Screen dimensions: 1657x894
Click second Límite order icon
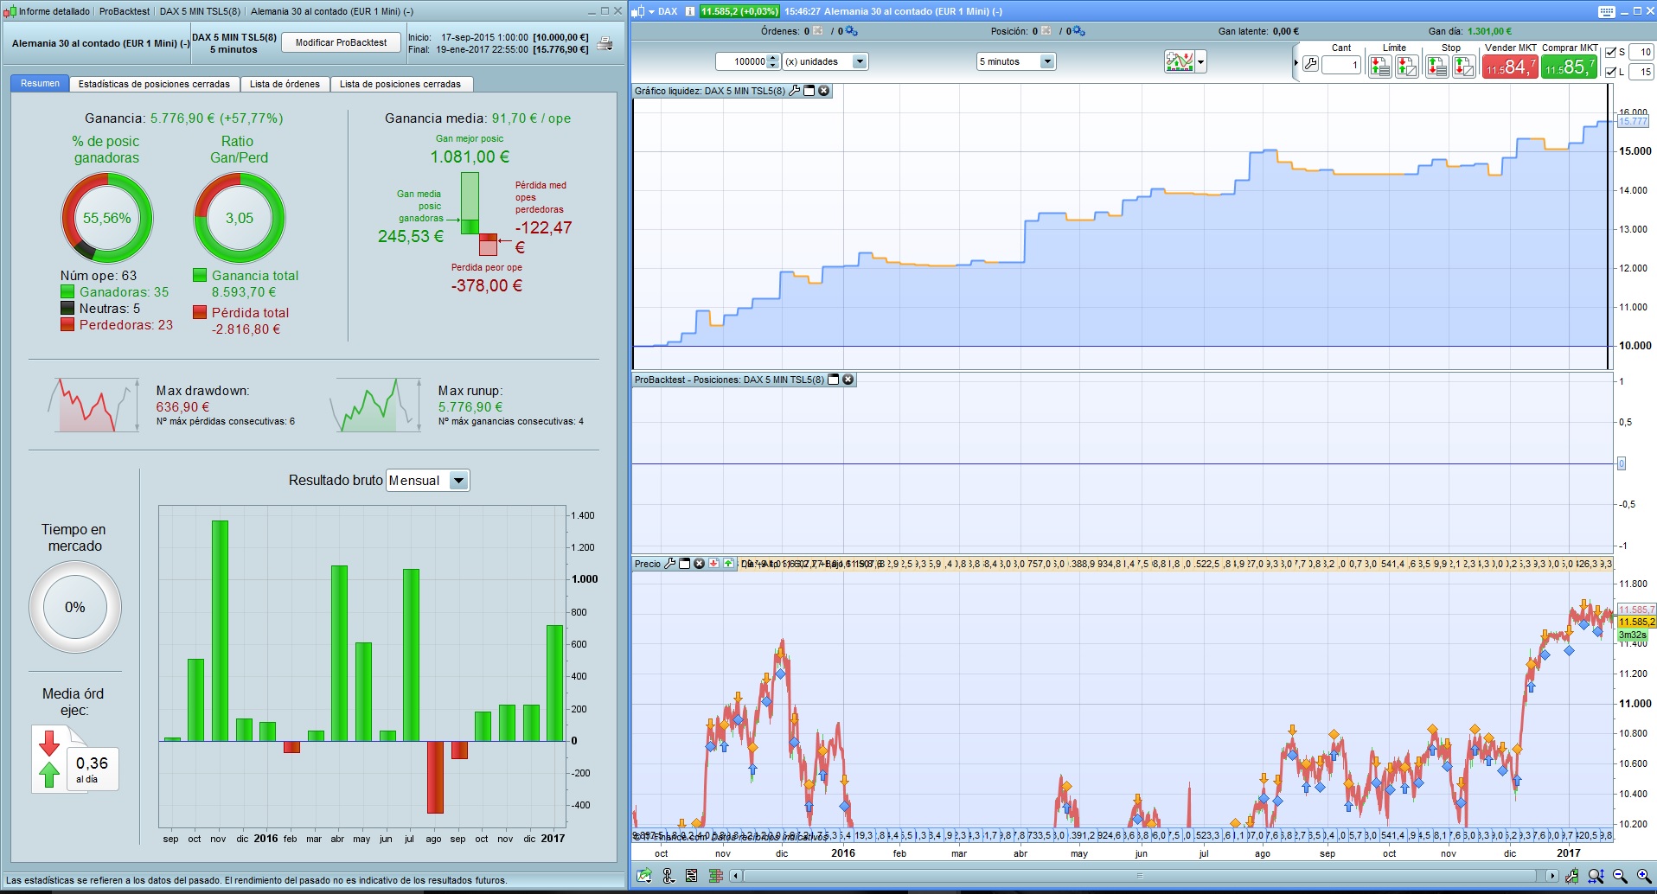point(1407,66)
